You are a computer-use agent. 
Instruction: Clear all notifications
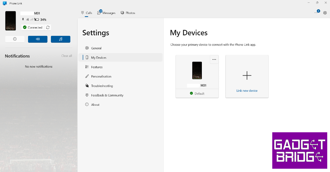tap(67, 56)
